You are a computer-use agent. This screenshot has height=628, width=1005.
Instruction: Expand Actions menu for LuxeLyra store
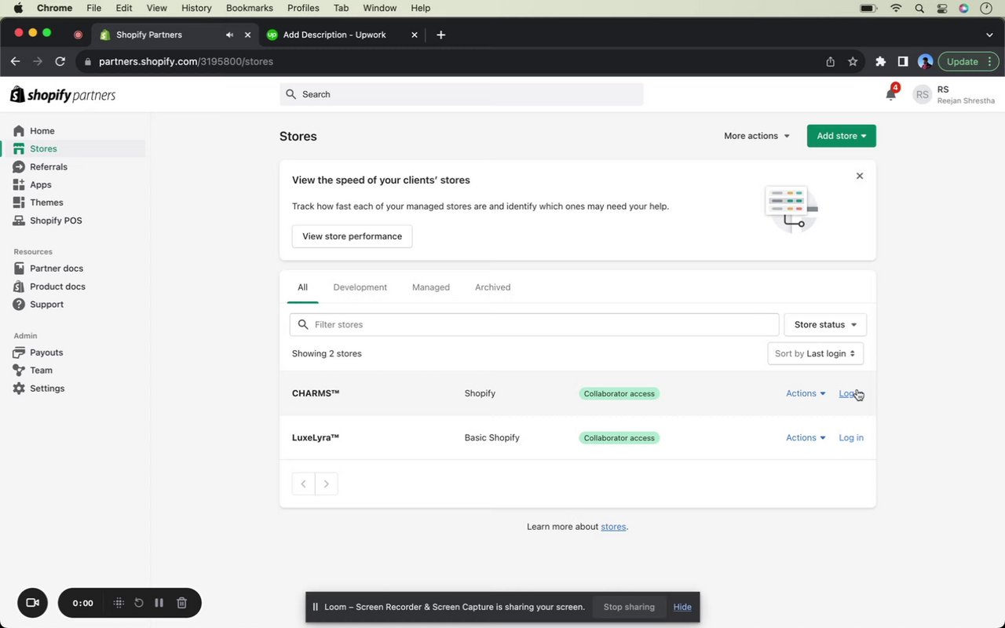806,438
